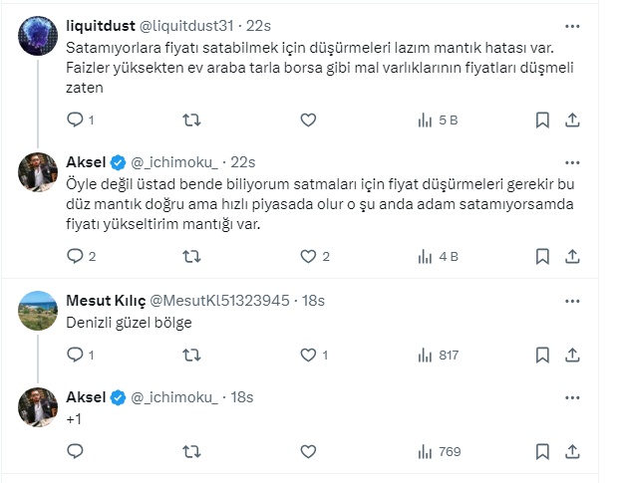Image resolution: width=620 pixels, height=483 pixels.
Task: Like Mesut Kılıç's Denizli tweet
Action: tap(308, 355)
